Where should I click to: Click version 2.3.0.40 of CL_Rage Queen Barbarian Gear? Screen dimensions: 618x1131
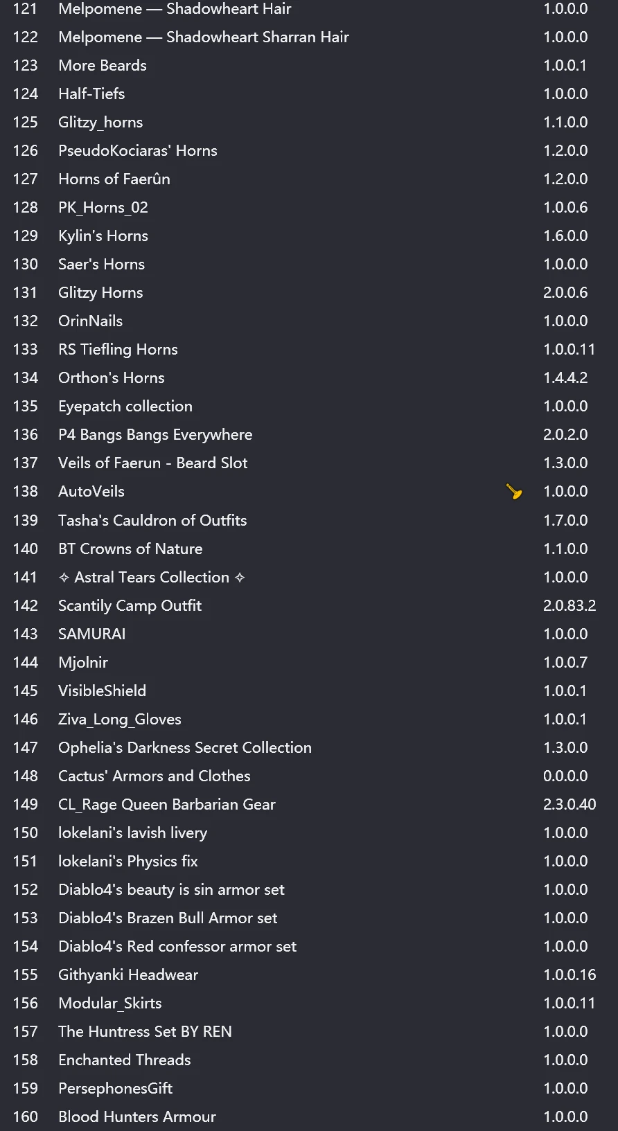[570, 804]
